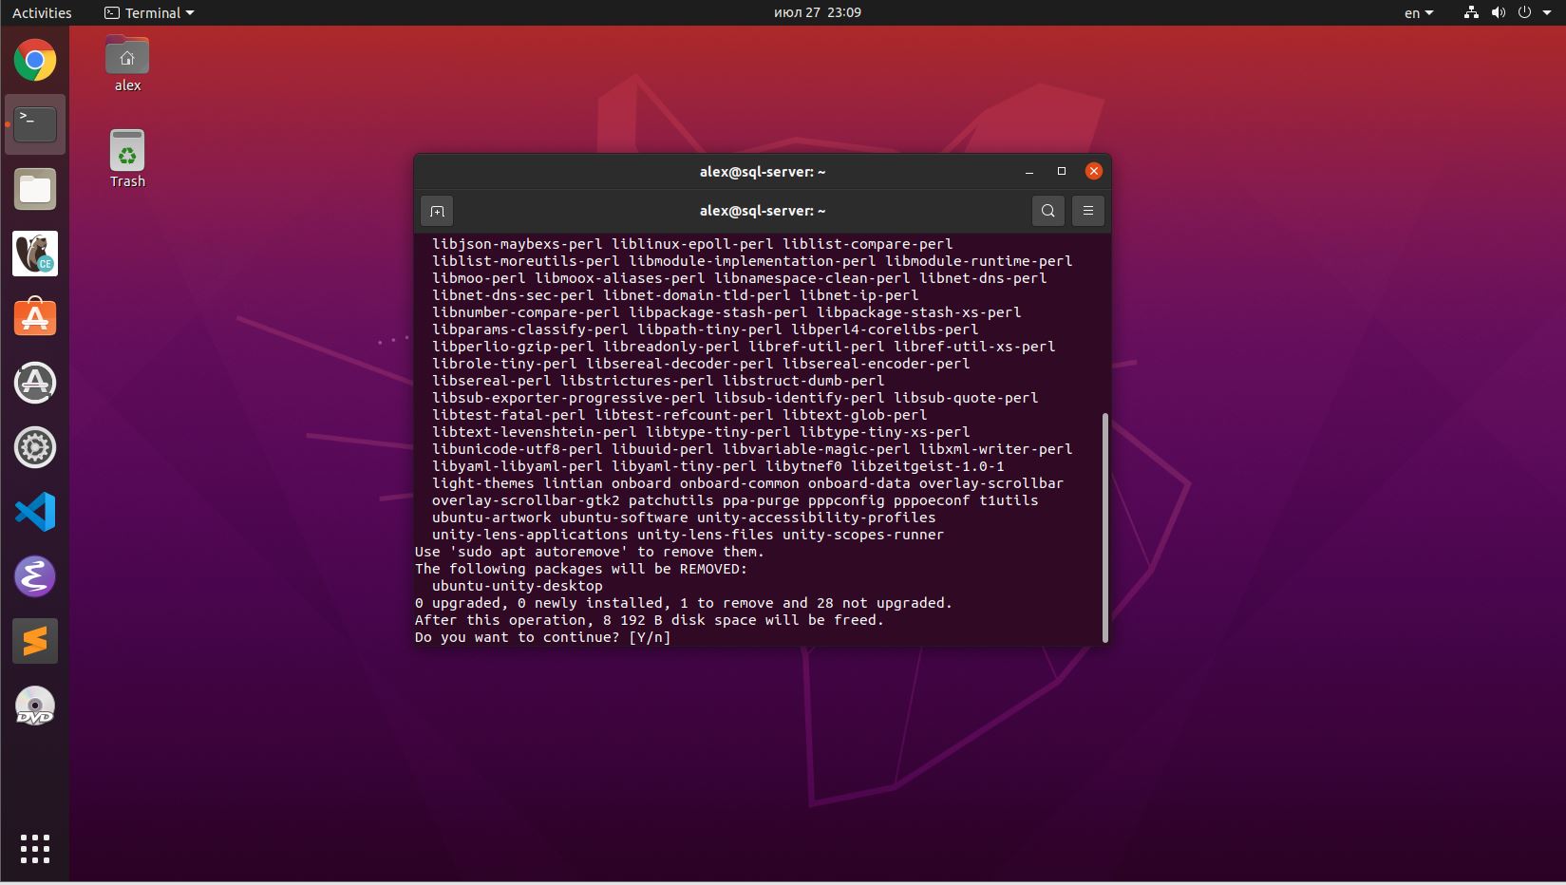Select the Trash desktop icon
The height and width of the screenshot is (885, 1566).
(127, 159)
